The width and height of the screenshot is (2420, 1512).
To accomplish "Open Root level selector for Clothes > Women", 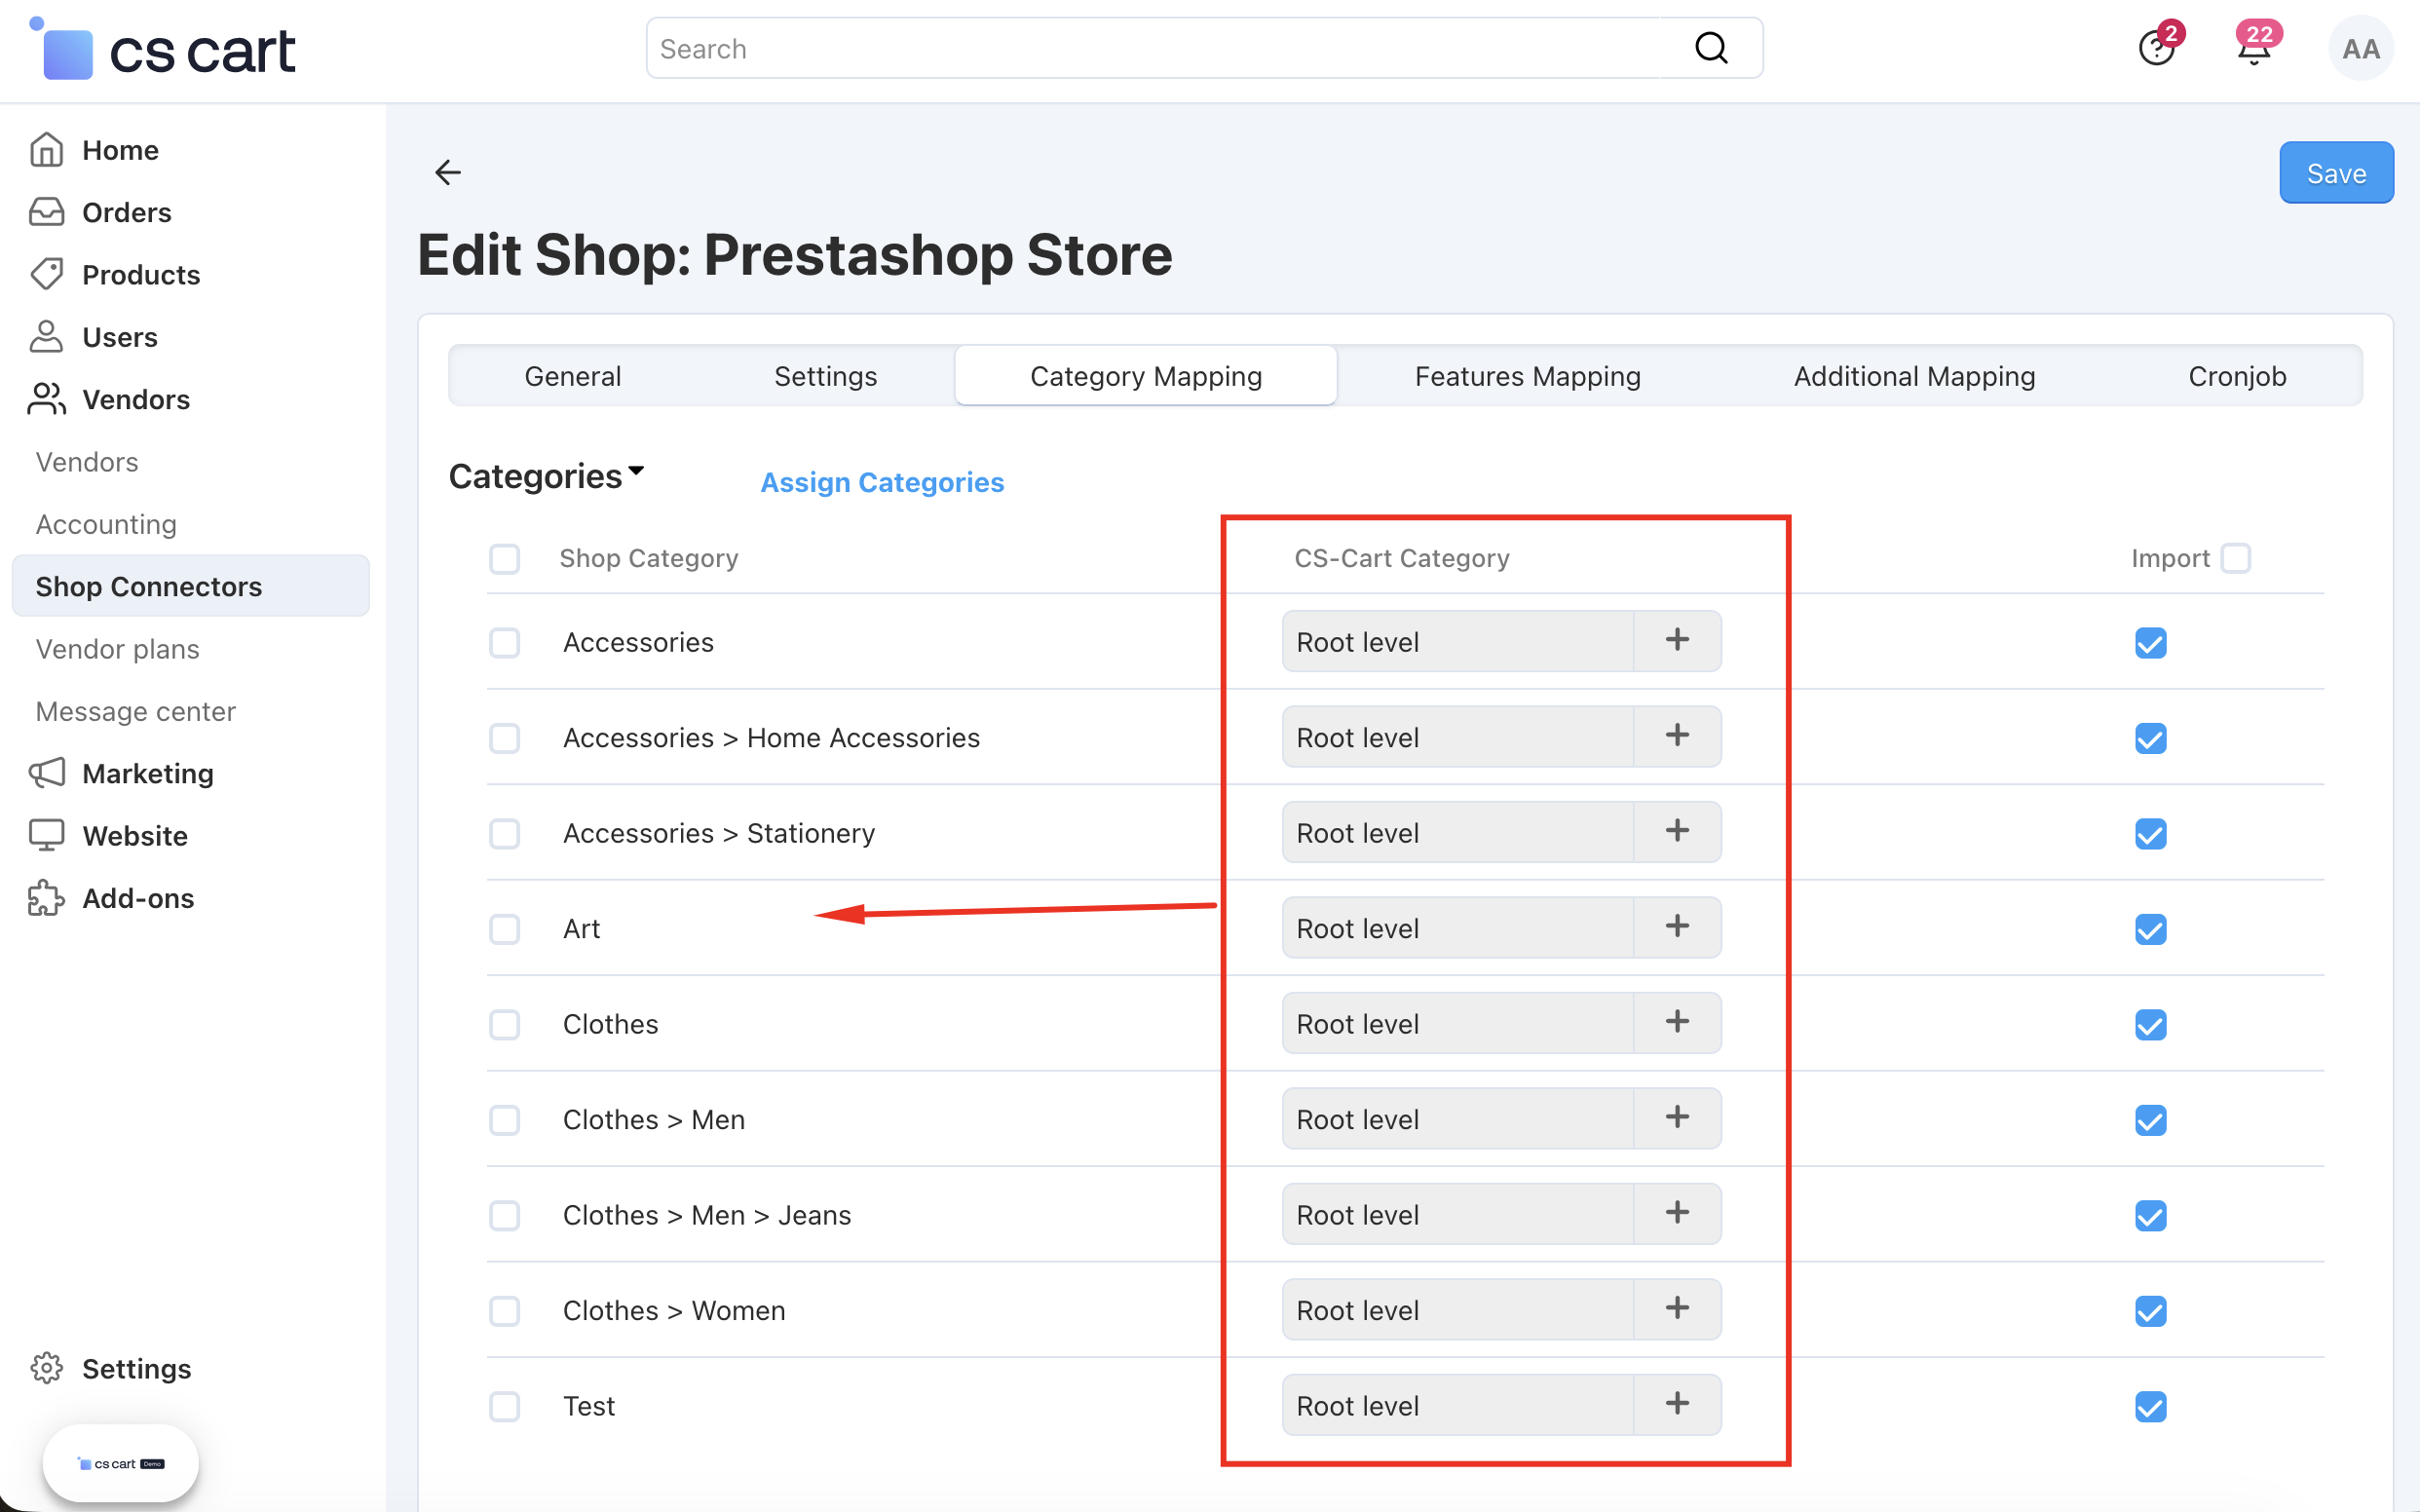I will click(x=1458, y=1309).
